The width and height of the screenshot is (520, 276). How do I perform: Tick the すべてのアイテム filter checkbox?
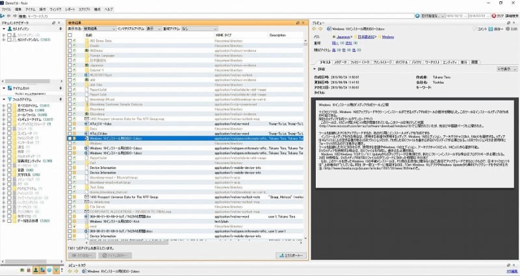click(9, 106)
